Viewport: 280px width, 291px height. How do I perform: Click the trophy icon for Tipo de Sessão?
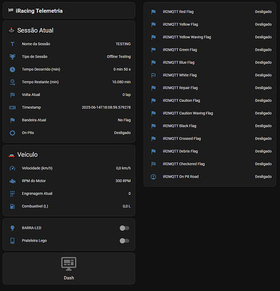click(x=12, y=56)
